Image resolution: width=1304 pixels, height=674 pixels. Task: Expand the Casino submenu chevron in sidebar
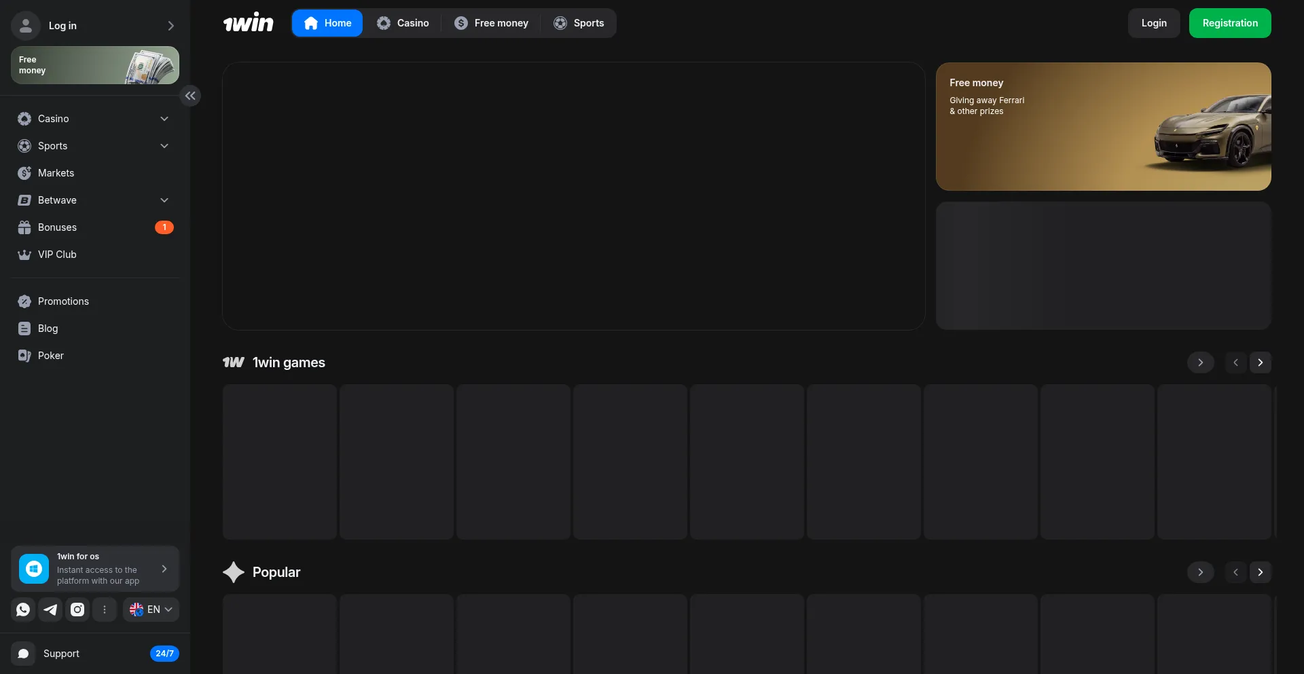(164, 119)
